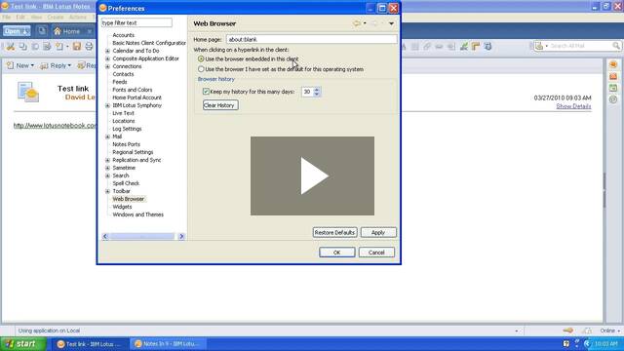Expand Sametime tree node
This screenshot has width=624, height=351.
click(x=107, y=168)
